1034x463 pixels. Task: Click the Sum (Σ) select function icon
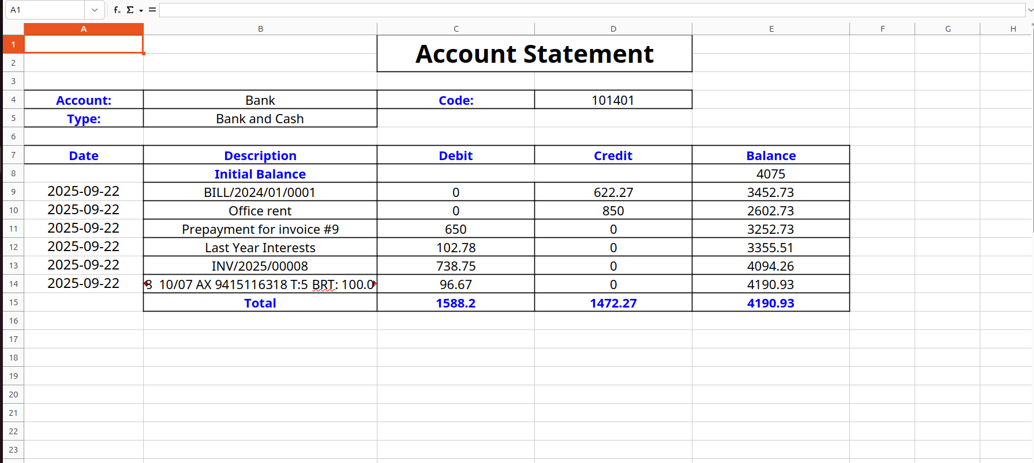(x=130, y=10)
